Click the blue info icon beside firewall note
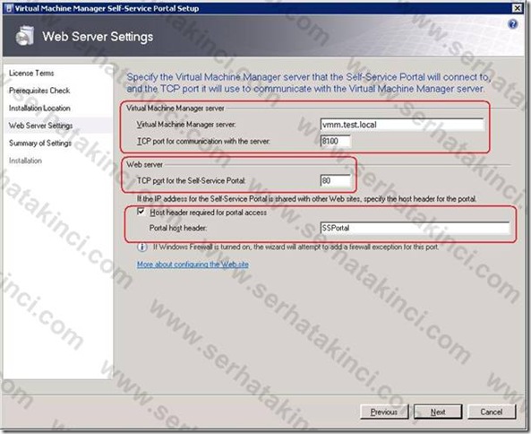The width and height of the screenshot is (531, 434). [141, 247]
